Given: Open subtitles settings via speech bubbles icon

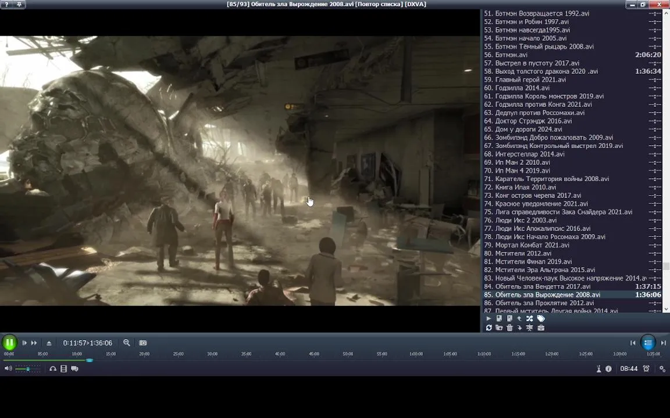Looking at the screenshot, I should coord(75,369).
